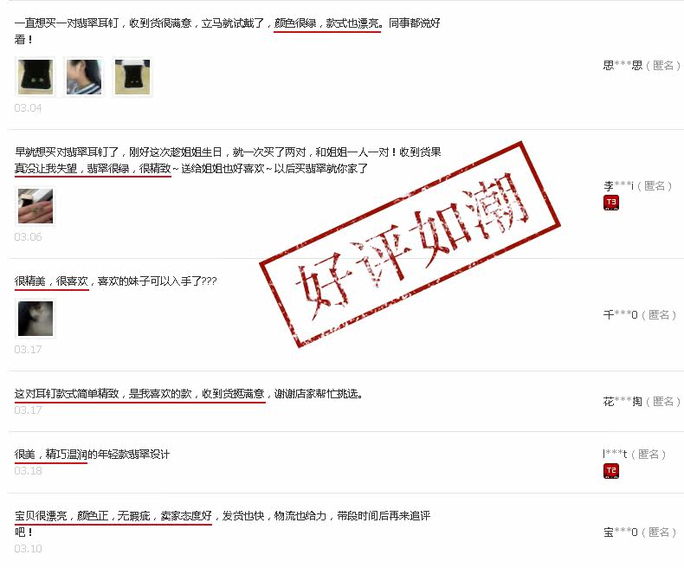Click review text 很精美，很喜欢

point(51,281)
